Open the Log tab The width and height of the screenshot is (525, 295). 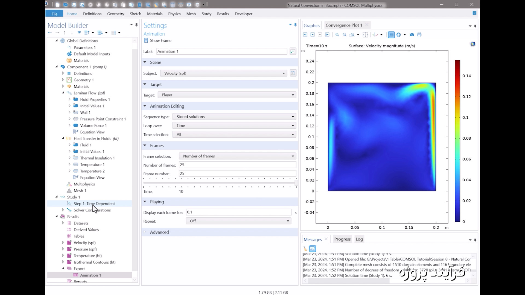[359, 239]
